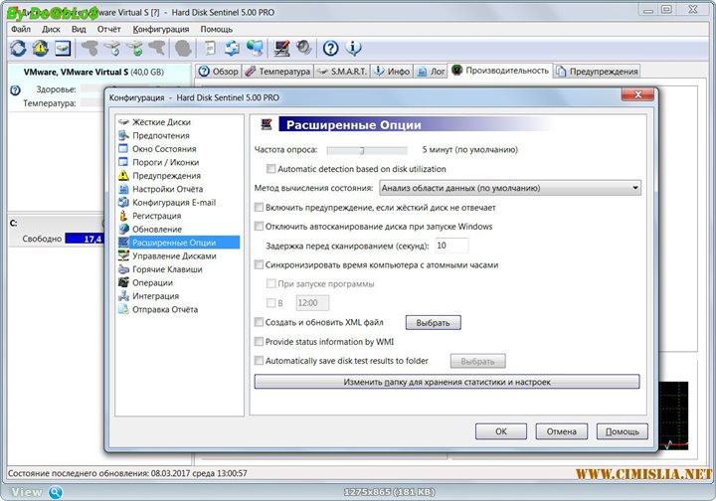This screenshot has height=501, width=716.
Task: Click the Частота опроса slider
Action: (362, 150)
